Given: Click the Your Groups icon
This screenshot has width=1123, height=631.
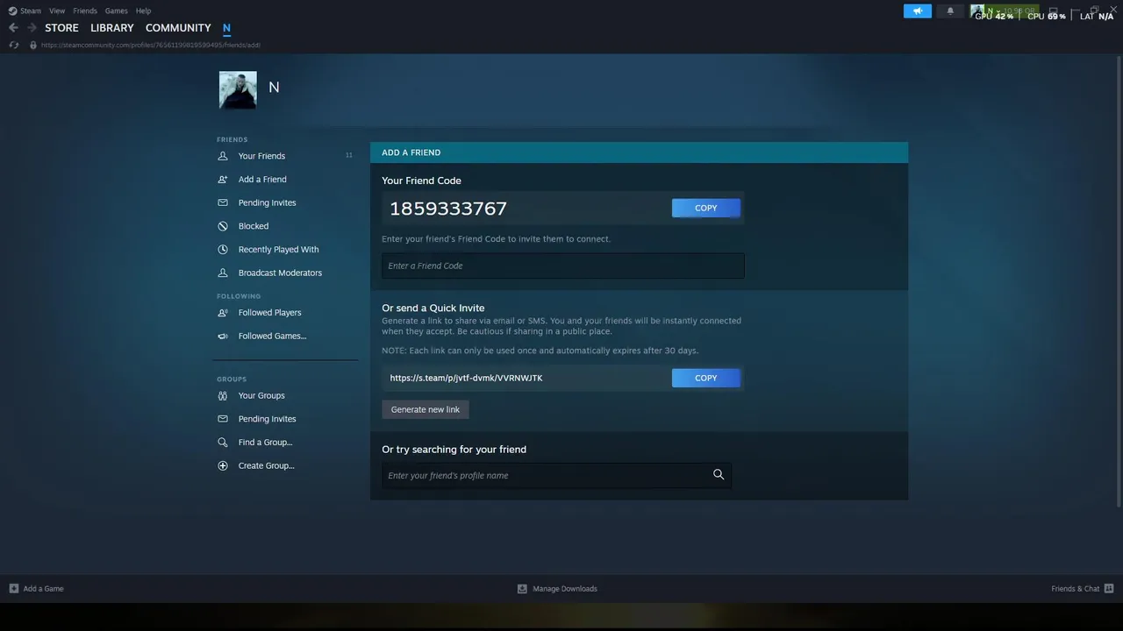Looking at the screenshot, I should coord(223,395).
